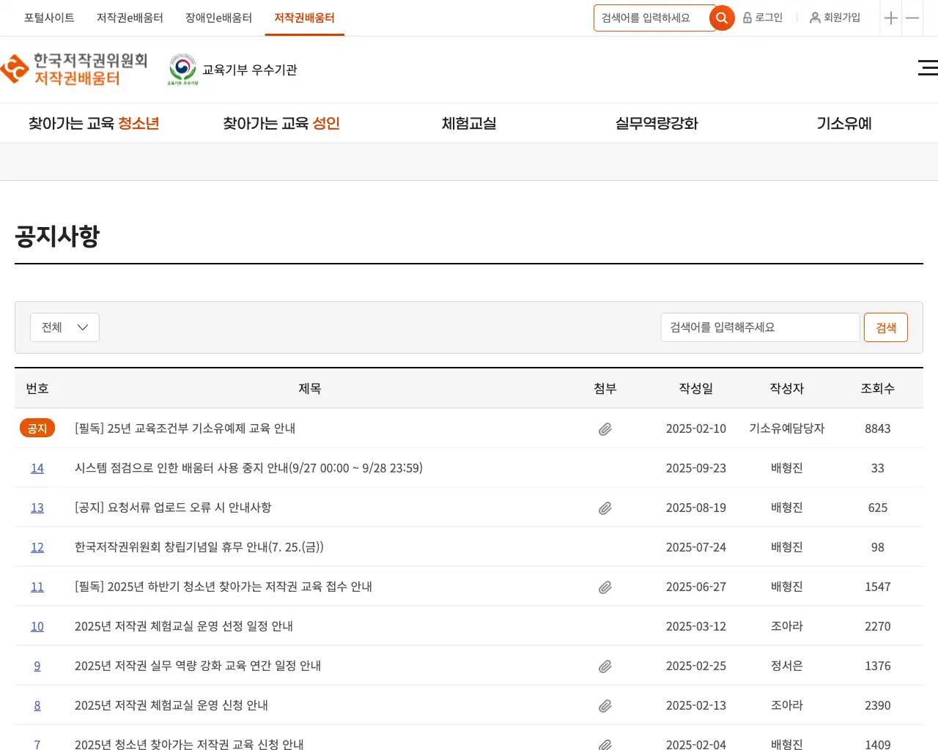Download attachment of notice number 13
This screenshot has width=938, height=750.
click(x=605, y=508)
